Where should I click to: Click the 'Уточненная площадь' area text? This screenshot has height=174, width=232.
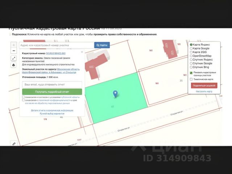coord(40,77)
